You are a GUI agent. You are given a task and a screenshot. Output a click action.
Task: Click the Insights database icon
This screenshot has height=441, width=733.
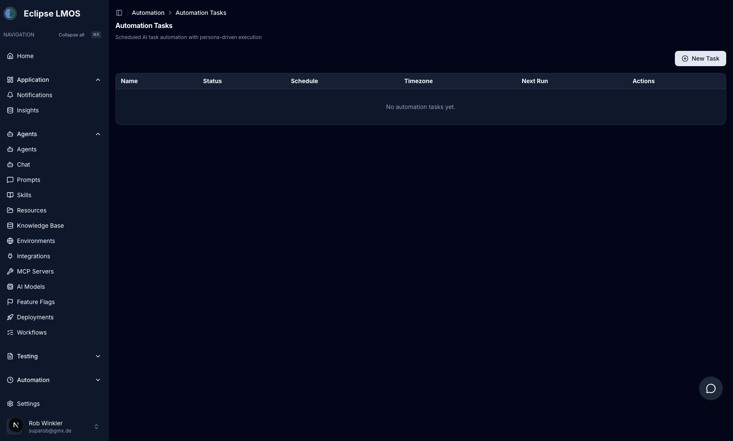10,110
